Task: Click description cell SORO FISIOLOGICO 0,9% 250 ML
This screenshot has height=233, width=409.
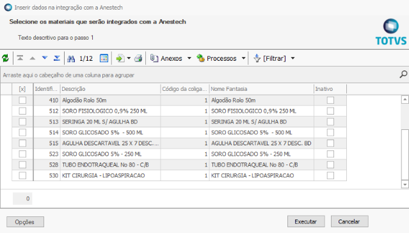Action: pos(110,111)
